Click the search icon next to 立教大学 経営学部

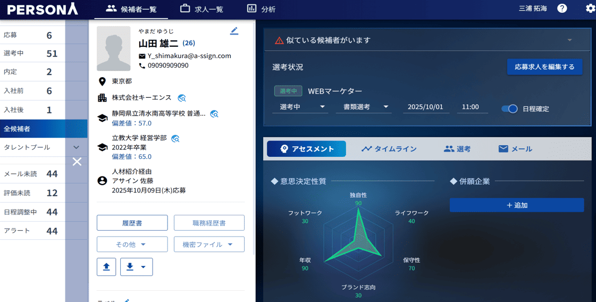tap(175, 138)
